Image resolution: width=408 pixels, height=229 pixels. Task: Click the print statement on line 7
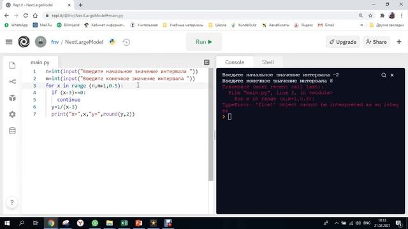(93, 114)
